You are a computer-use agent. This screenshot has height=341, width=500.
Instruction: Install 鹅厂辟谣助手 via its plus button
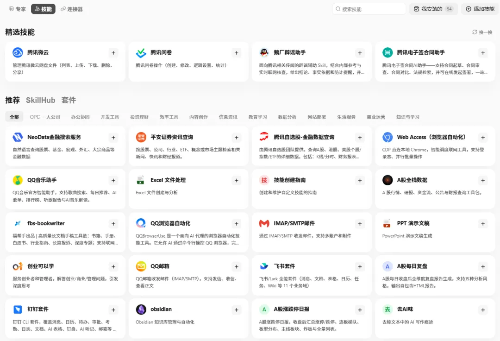click(360, 53)
